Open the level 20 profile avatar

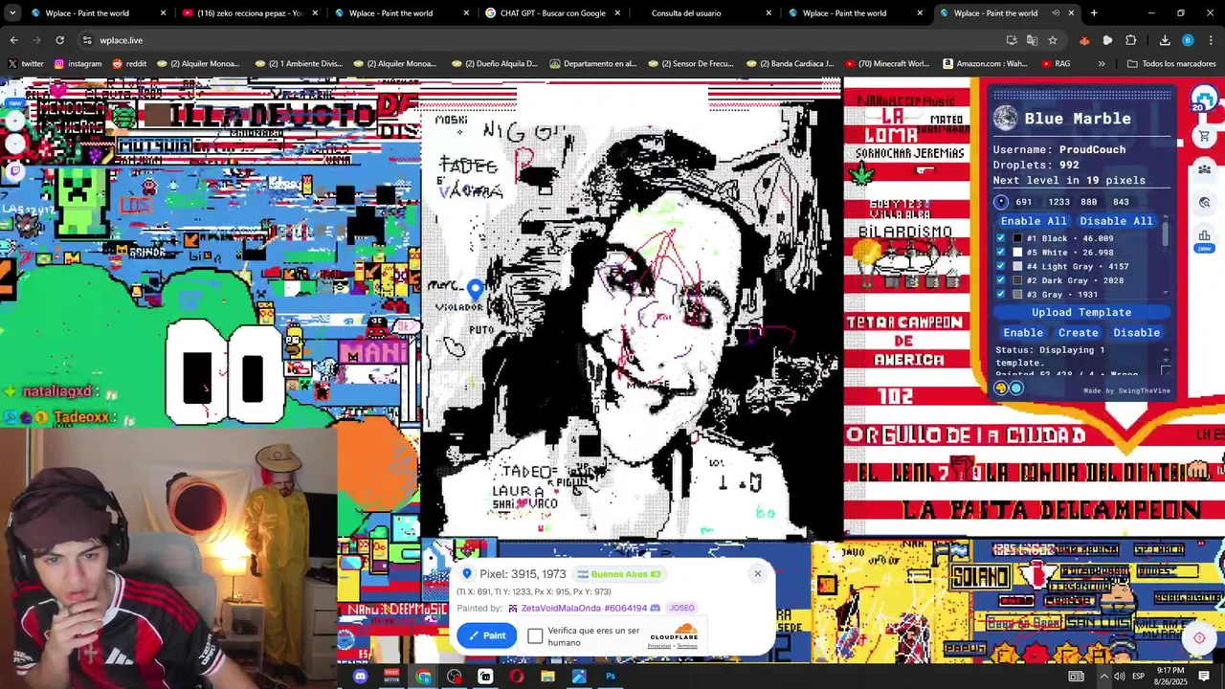(1204, 98)
